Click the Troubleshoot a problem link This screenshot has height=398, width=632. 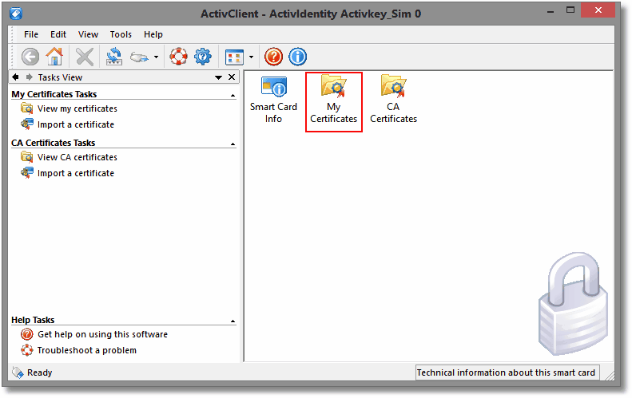pyautogui.click(x=87, y=350)
